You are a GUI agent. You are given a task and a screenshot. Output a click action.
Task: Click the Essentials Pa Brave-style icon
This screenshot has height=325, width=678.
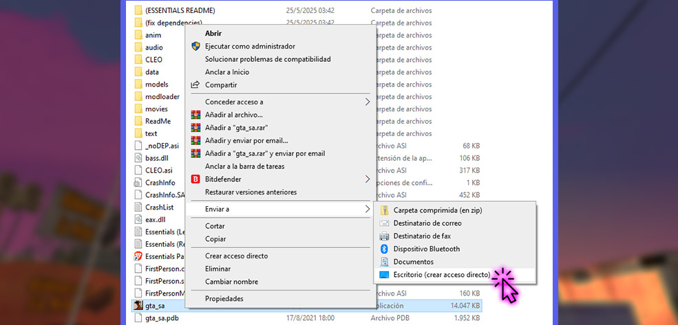(x=138, y=256)
